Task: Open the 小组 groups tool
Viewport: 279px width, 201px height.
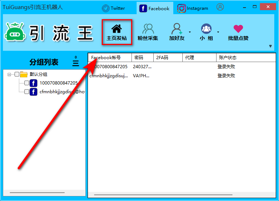Action: coord(206,29)
